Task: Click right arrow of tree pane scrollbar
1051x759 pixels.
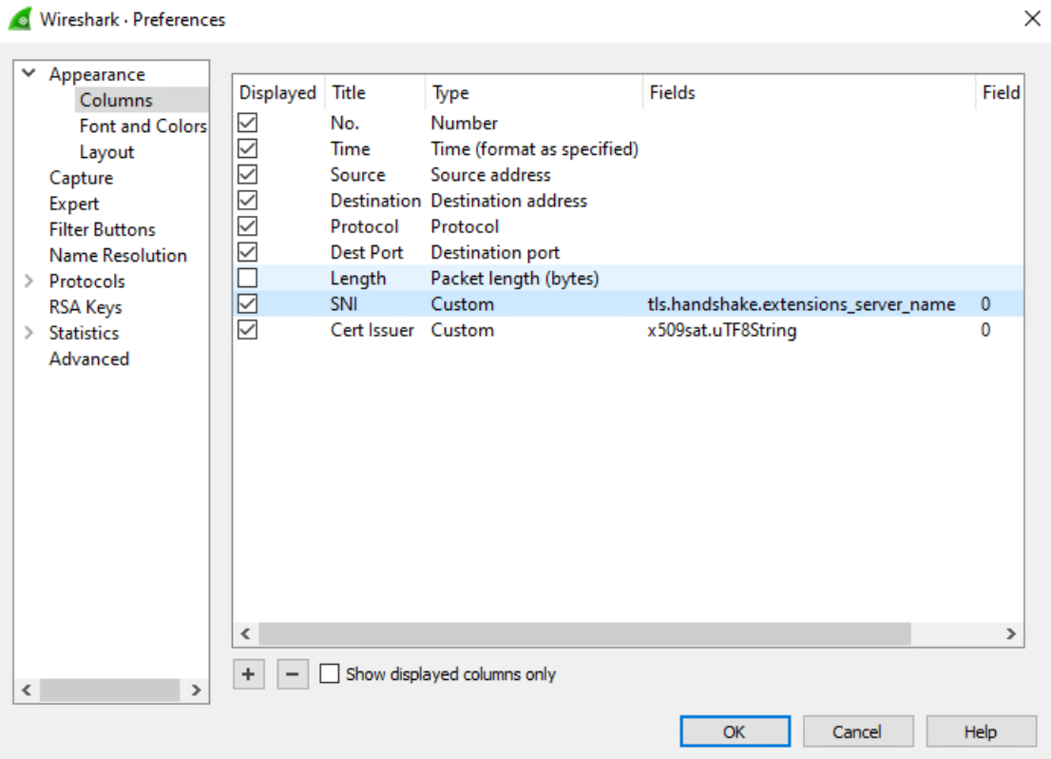Action: coord(196,690)
